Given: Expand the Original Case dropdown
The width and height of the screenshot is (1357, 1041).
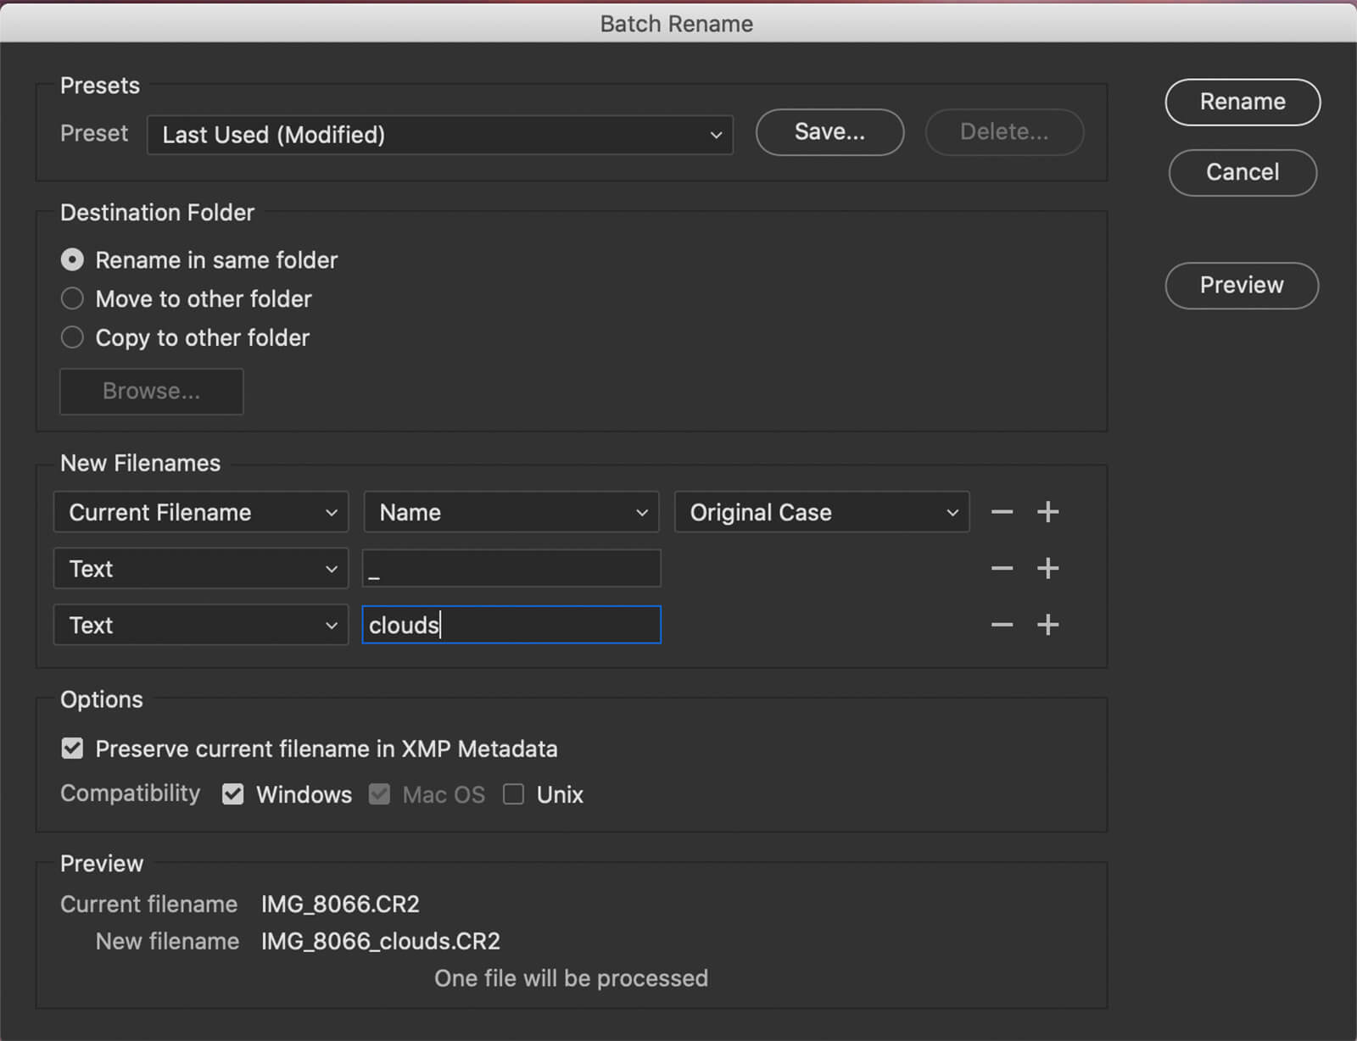Looking at the screenshot, I should [x=821, y=512].
